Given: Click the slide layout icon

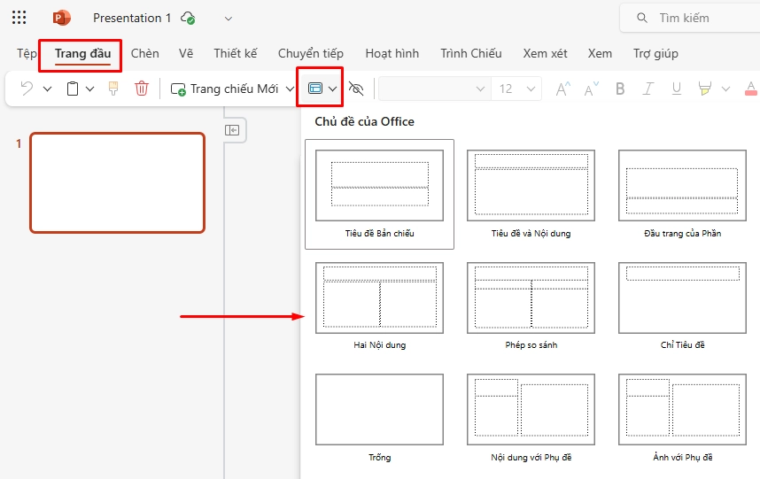Looking at the screenshot, I should [315, 89].
